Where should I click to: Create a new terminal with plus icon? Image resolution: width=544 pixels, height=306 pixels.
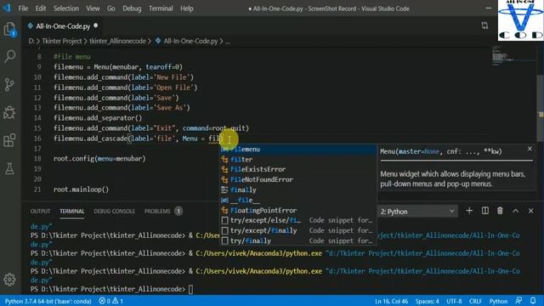(469, 211)
